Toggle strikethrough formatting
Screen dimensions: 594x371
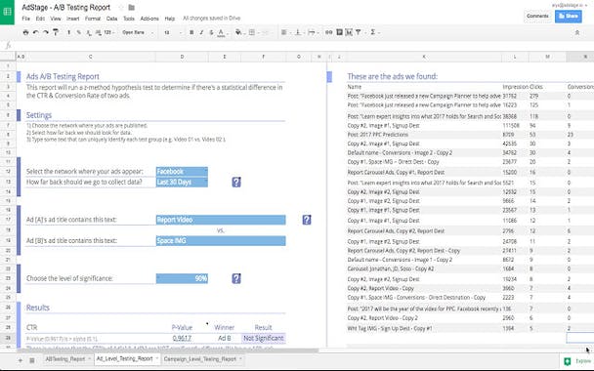(211, 32)
